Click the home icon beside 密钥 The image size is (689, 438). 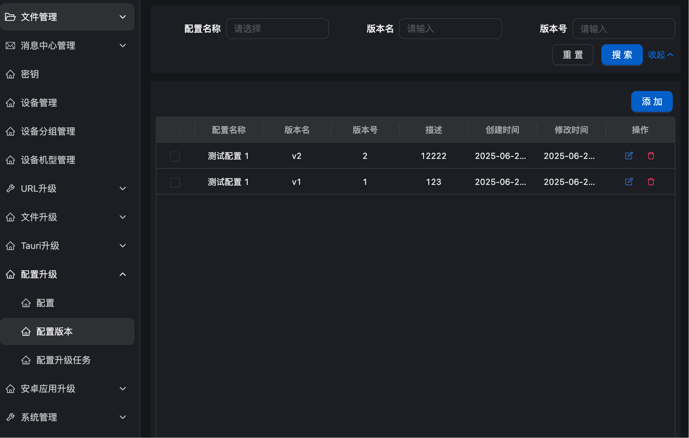click(x=10, y=74)
